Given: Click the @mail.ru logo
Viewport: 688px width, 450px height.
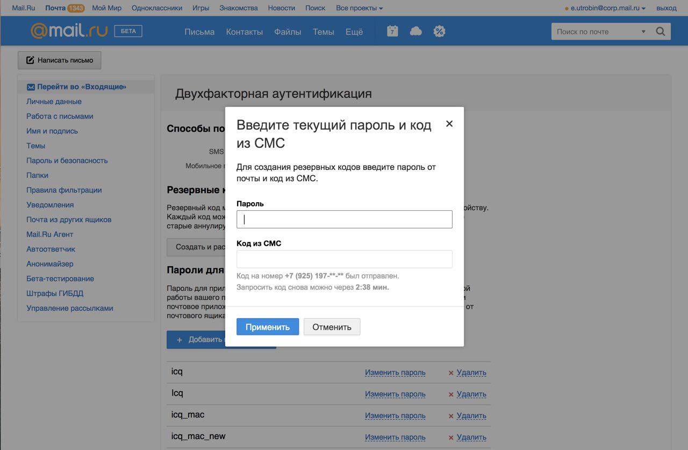Looking at the screenshot, I should click(x=68, y=31).
